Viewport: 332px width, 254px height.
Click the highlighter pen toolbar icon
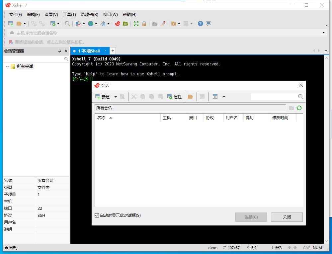point(163,24)
